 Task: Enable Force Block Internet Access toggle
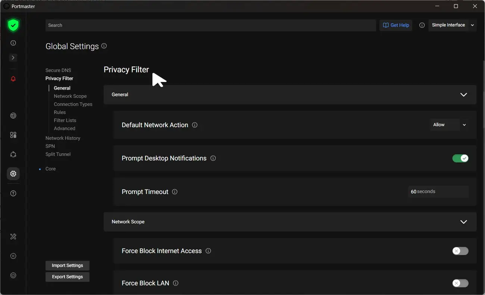[460, 251]
